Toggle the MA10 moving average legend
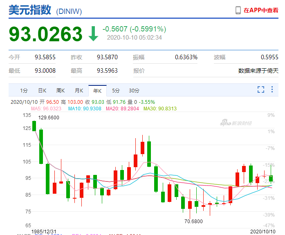Viewport: 285px width, 235px height. point(82,108)
